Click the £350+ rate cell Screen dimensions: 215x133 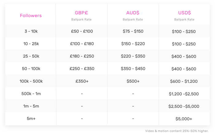82,81
